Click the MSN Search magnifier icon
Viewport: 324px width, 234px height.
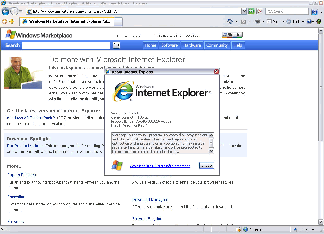(315, 11)
